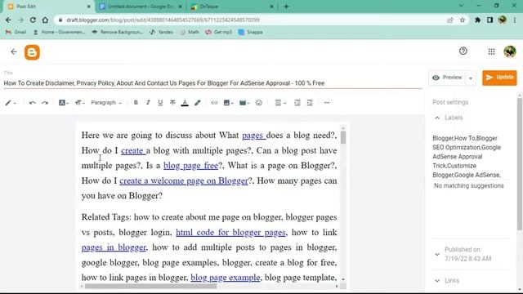Expand the Links section
This screenshot has height=294, width=523.
point(437,281)
